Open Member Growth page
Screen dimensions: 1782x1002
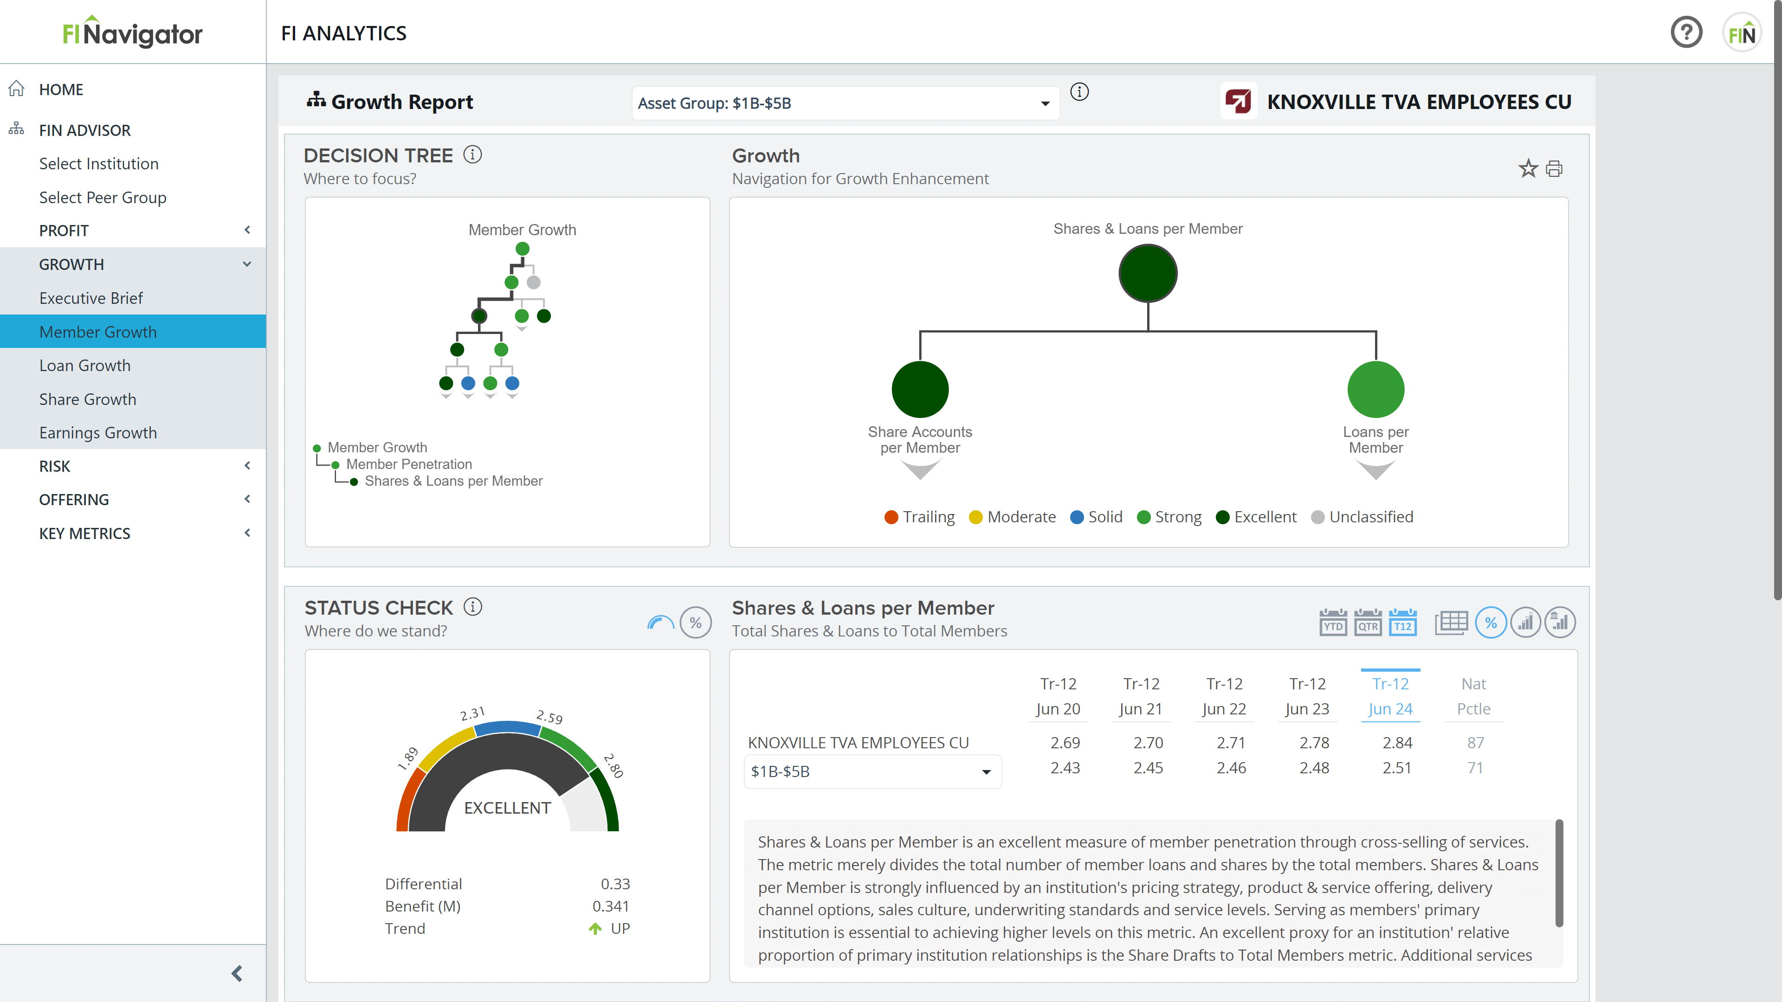pos(133,331)
